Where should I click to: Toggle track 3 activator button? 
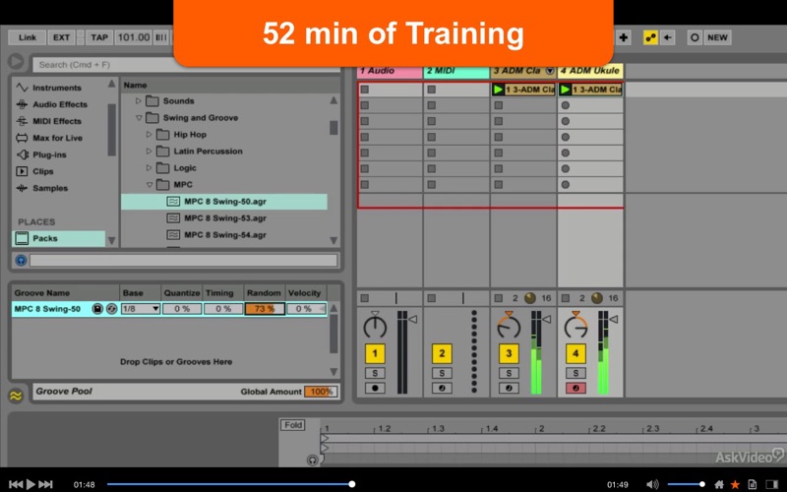tap(509, 353)
